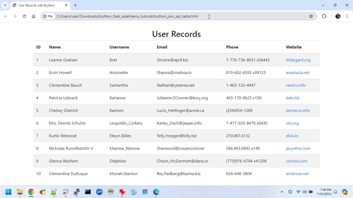Show hidden system tray icons
353x198 pixels.
coord(282,192)
